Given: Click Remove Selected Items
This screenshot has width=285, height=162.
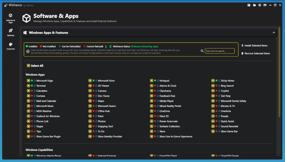Looking at the screenshot, I should point(256,53).
